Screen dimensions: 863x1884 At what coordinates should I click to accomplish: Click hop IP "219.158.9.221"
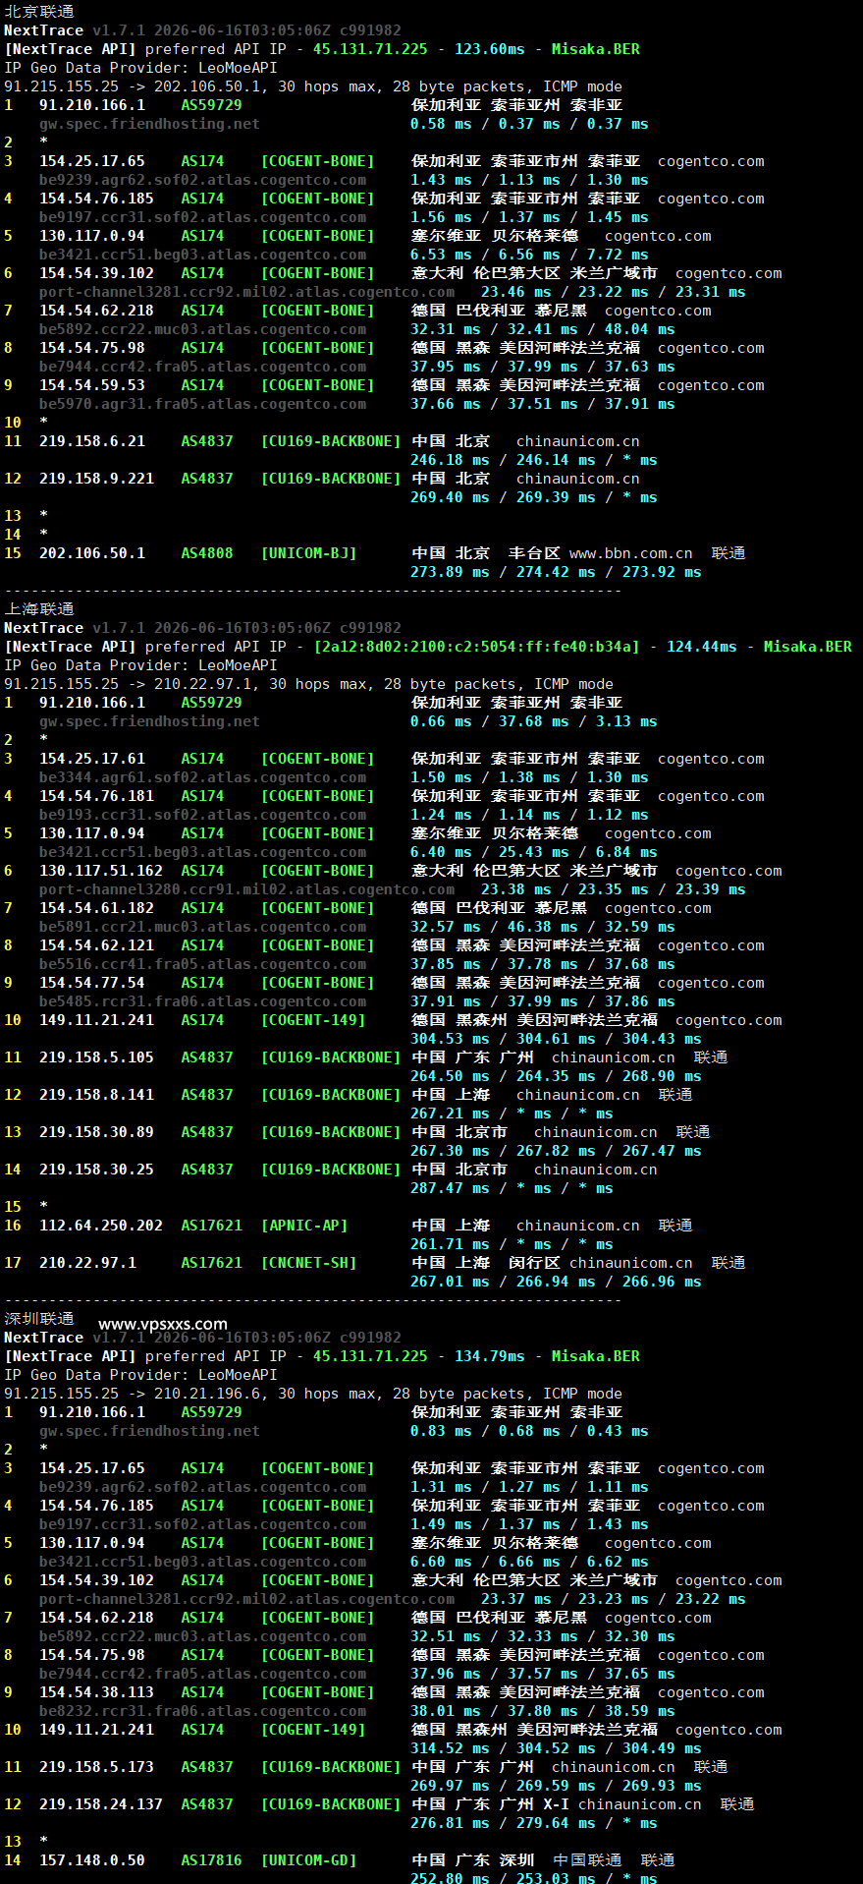pyautogui.click(x=96, y=479)
